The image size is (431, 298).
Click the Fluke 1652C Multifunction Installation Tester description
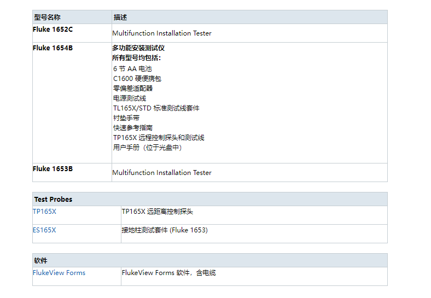coord(162,33)
